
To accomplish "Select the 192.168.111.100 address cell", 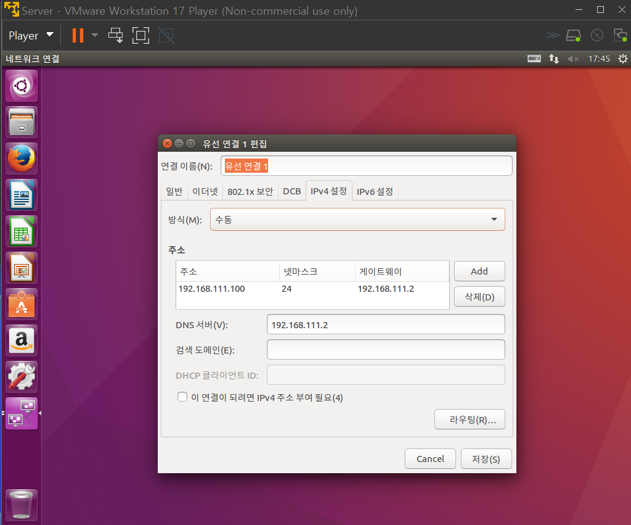I will point(228,289).
